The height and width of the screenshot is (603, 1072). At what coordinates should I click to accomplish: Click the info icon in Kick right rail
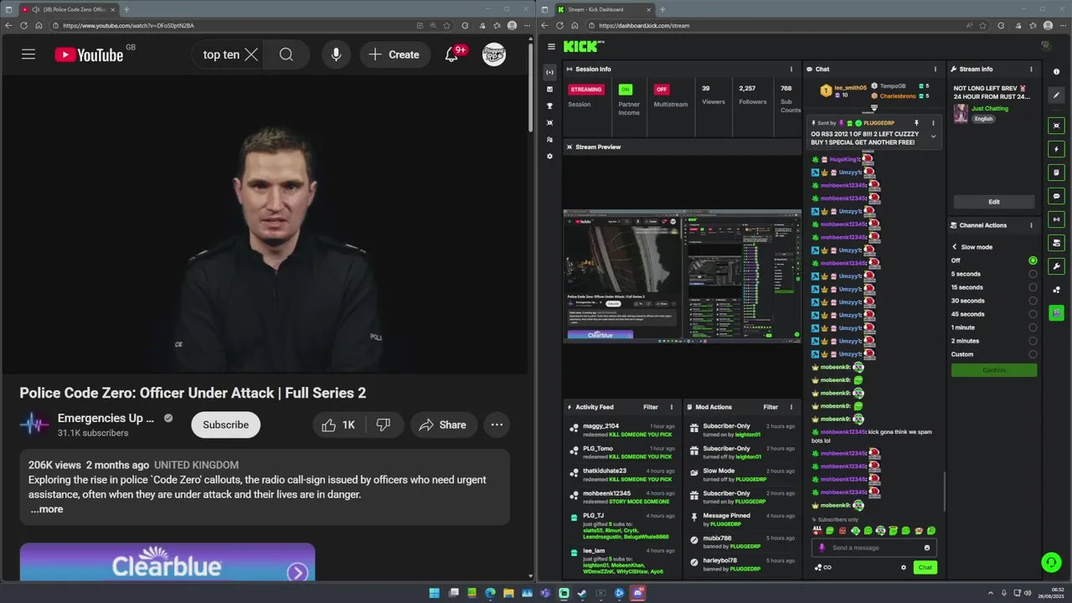pyautogui.click(x=1056, y=72)
